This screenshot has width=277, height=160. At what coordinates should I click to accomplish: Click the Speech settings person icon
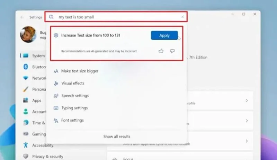(56, 96)
